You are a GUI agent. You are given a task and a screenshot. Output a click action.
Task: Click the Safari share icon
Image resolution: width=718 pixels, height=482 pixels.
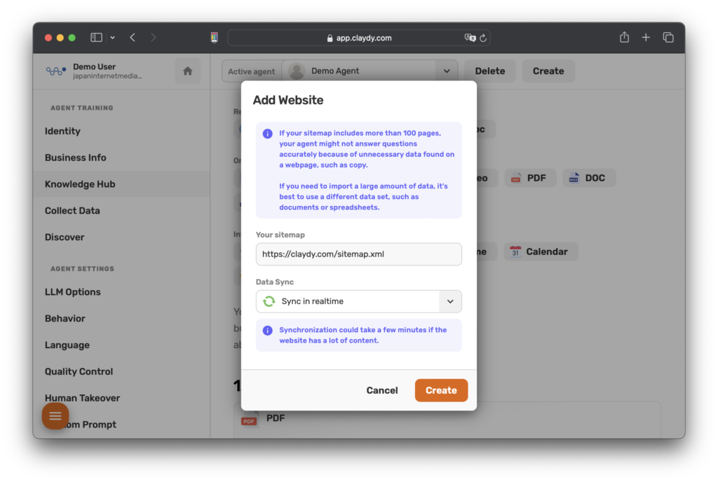pyautogui.click(x=624, y=38)
